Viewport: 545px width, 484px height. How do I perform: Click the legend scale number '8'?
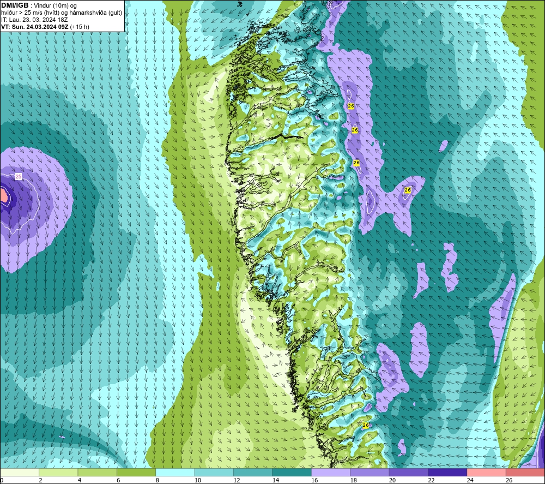click(x=158, y=480)
